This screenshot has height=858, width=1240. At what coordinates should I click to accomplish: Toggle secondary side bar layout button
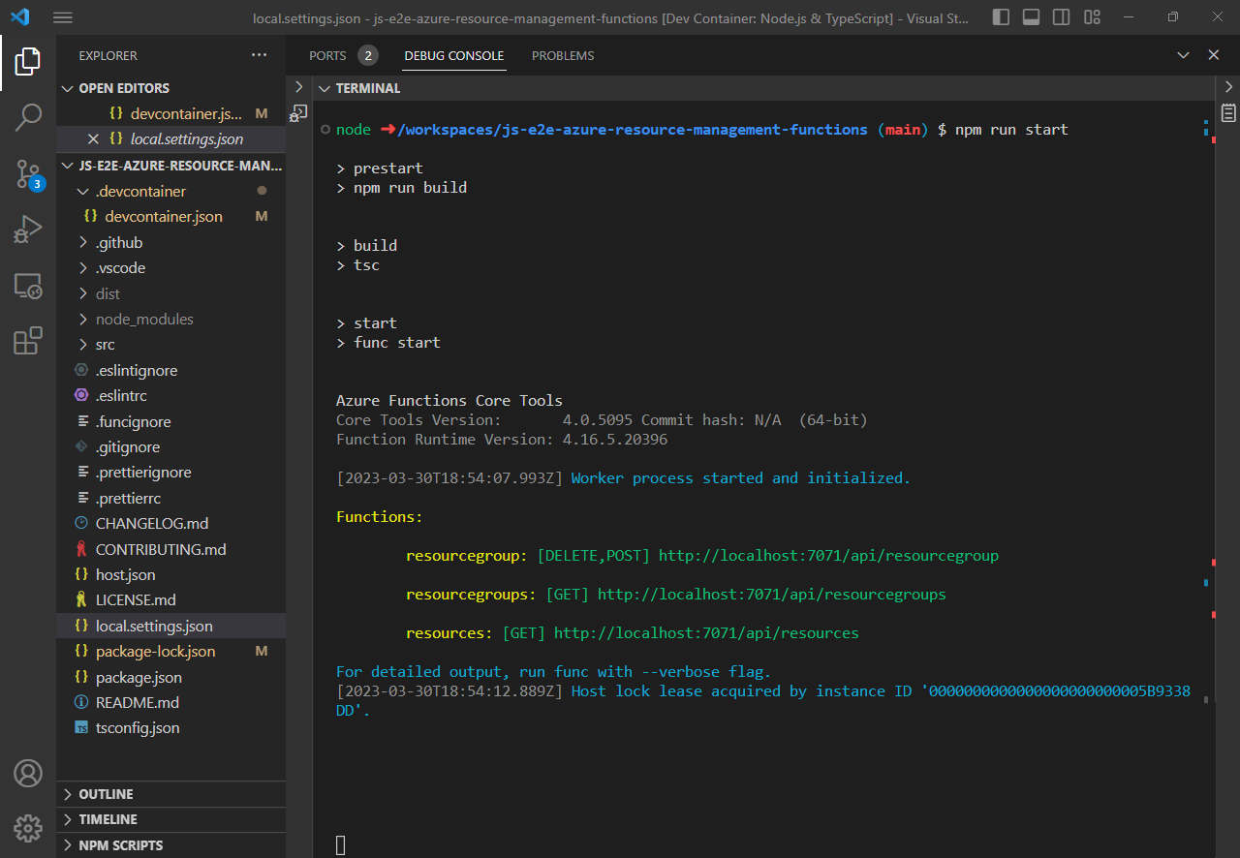click(1061, 17)
